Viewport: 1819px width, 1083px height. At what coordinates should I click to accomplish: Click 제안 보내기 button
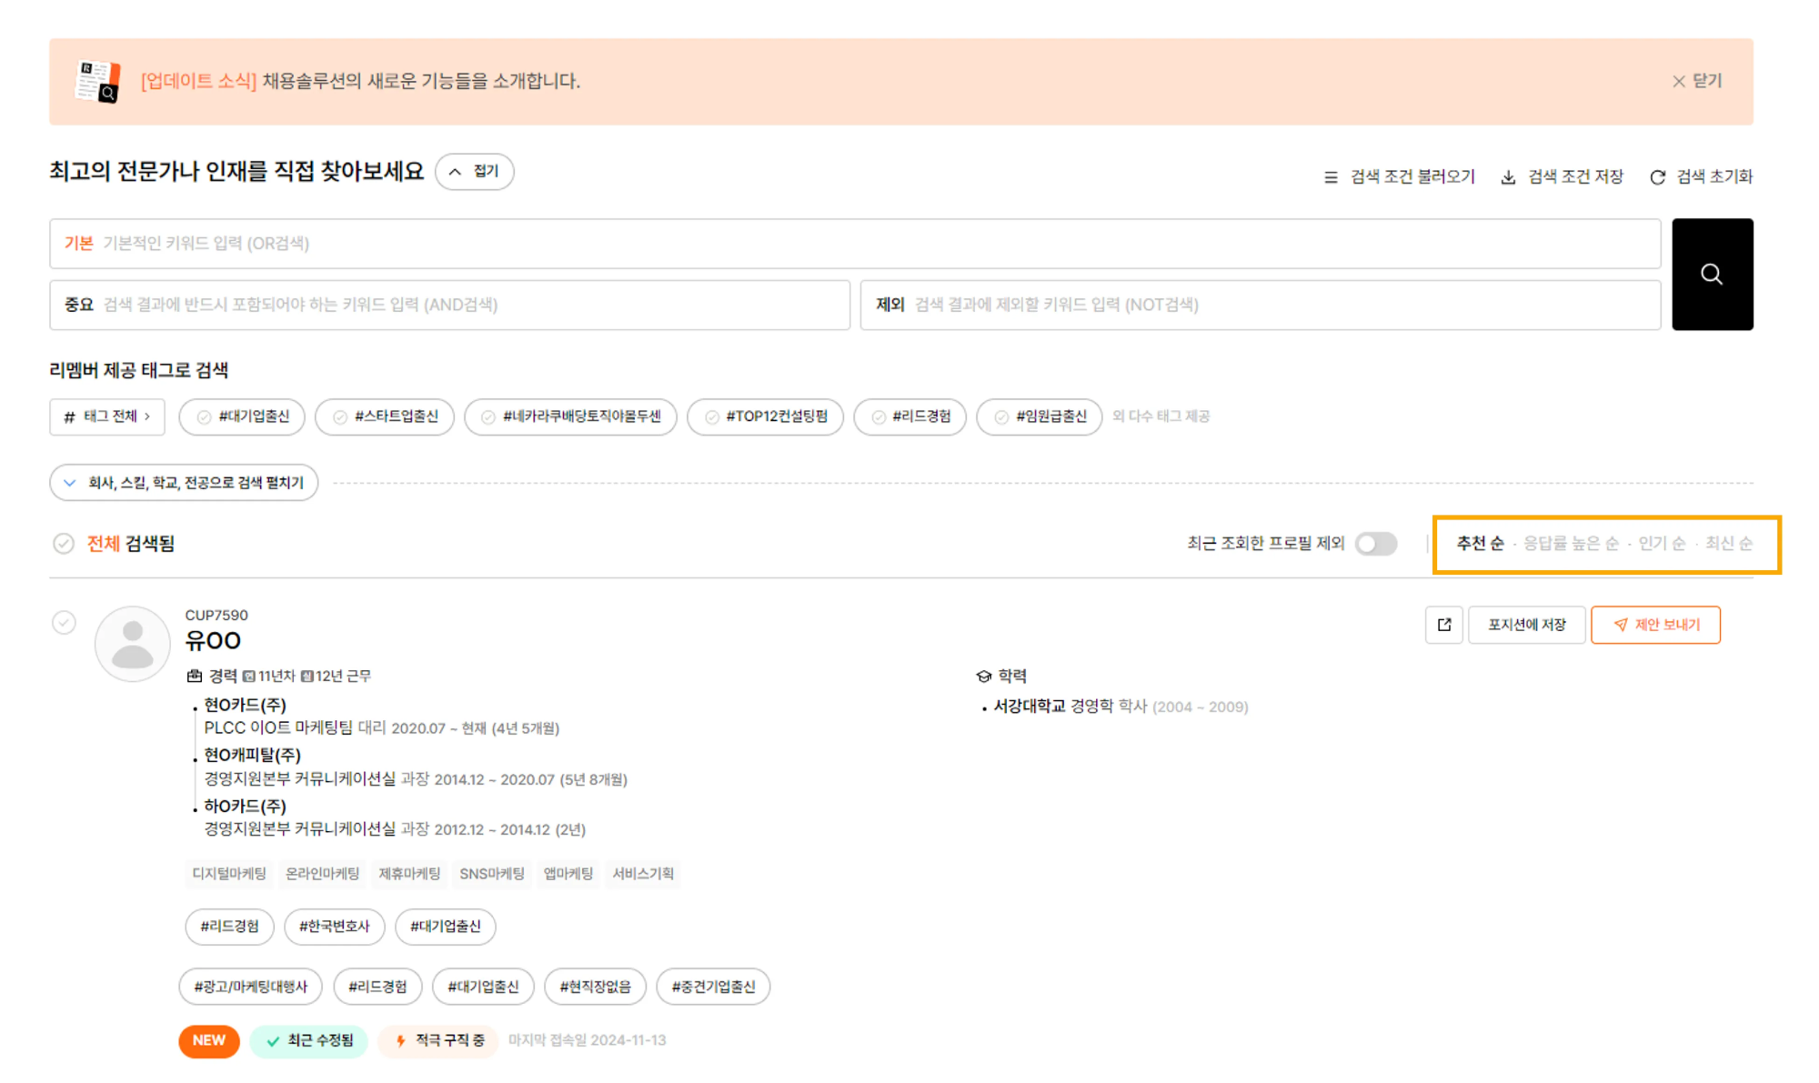coord(1654,625)
